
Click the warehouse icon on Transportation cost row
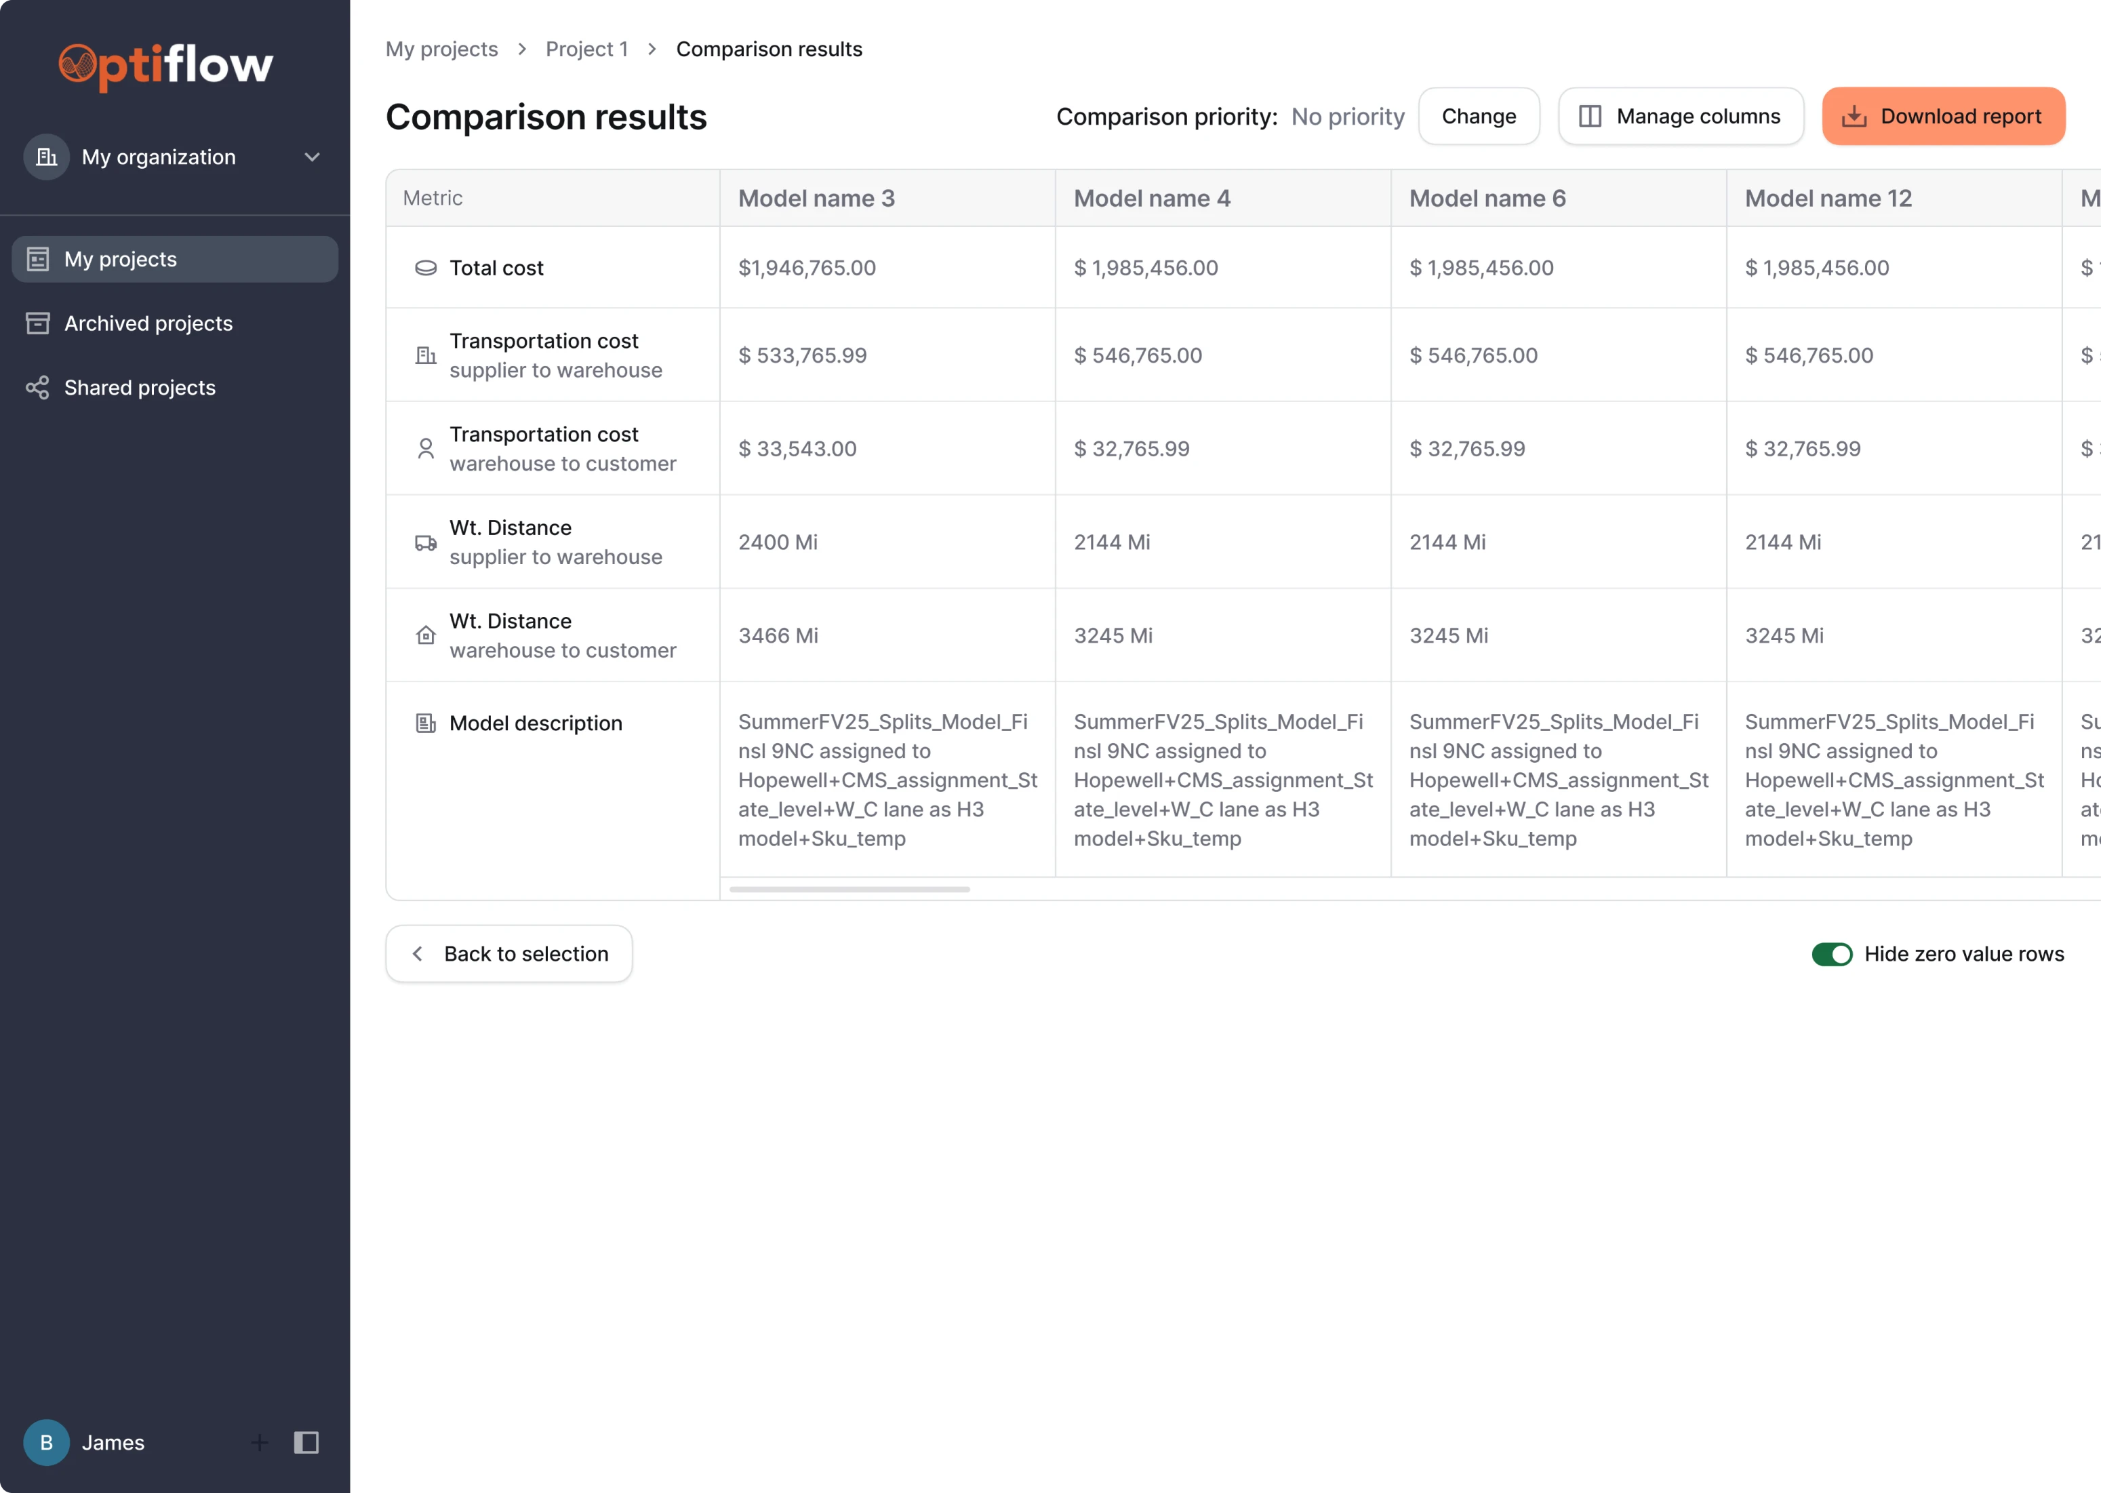click(x=424, y=356)
